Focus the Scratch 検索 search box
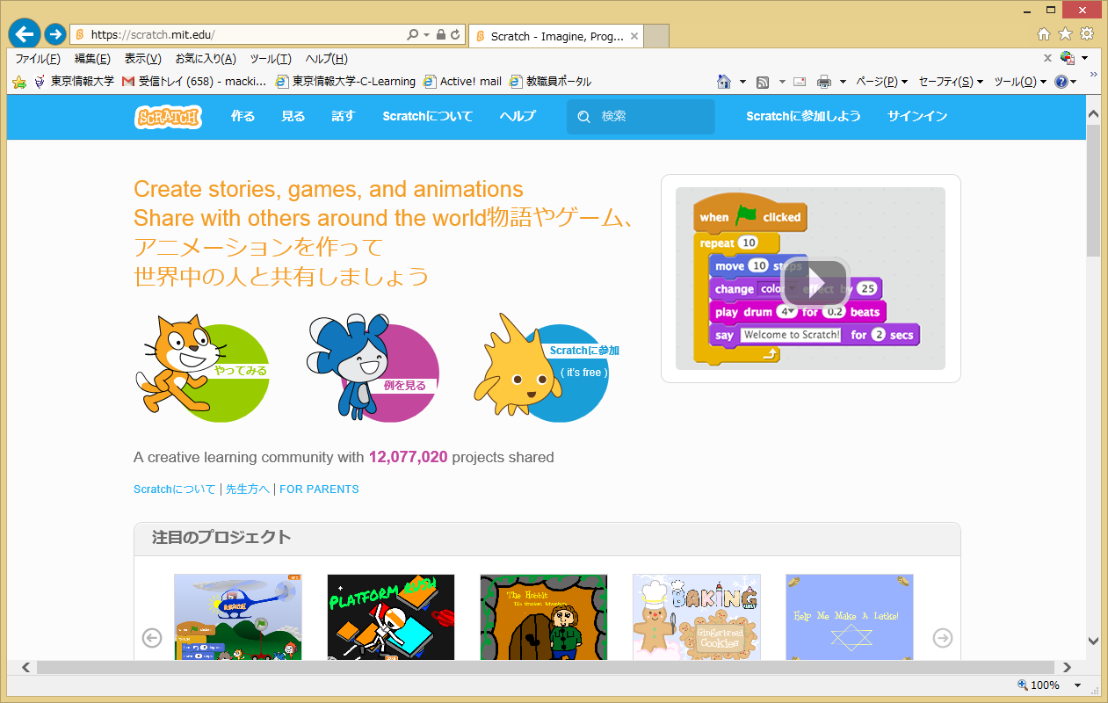1108x703 pixels. click(x=641, y=116)
